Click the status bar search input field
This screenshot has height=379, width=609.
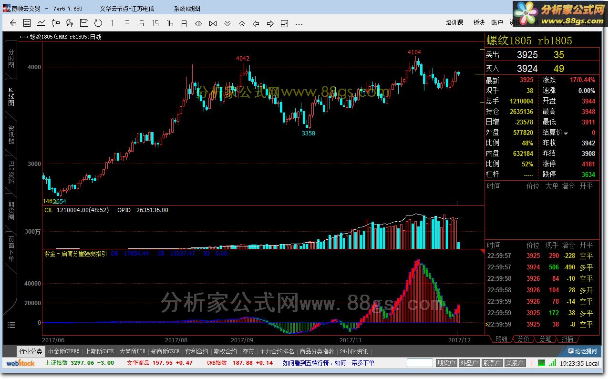420,363
